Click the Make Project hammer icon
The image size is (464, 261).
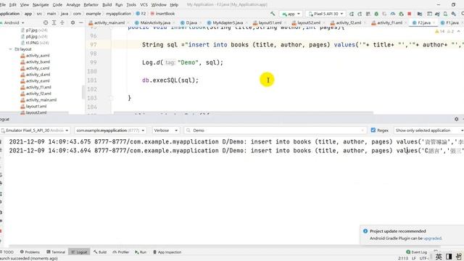(273, 14)
